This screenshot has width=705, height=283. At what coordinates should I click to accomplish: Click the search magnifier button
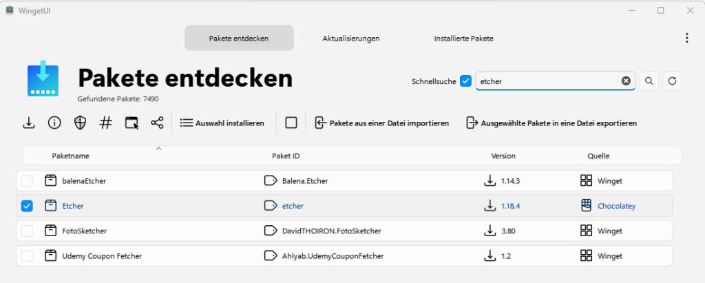[649, 81]
